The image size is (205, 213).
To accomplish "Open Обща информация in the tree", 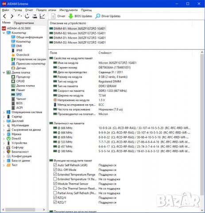I will click(x=27, y=37).
